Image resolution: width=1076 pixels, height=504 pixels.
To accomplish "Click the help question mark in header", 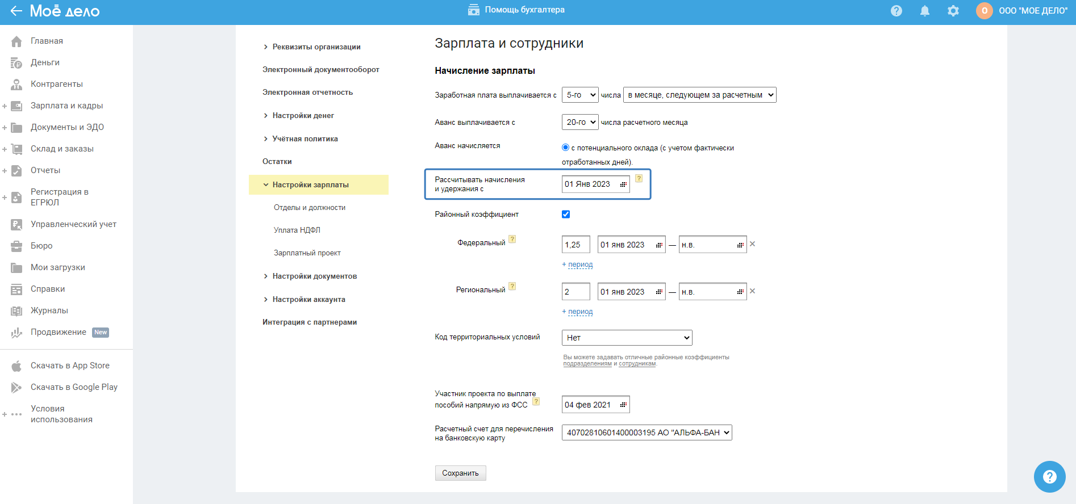I will point(896,11).
